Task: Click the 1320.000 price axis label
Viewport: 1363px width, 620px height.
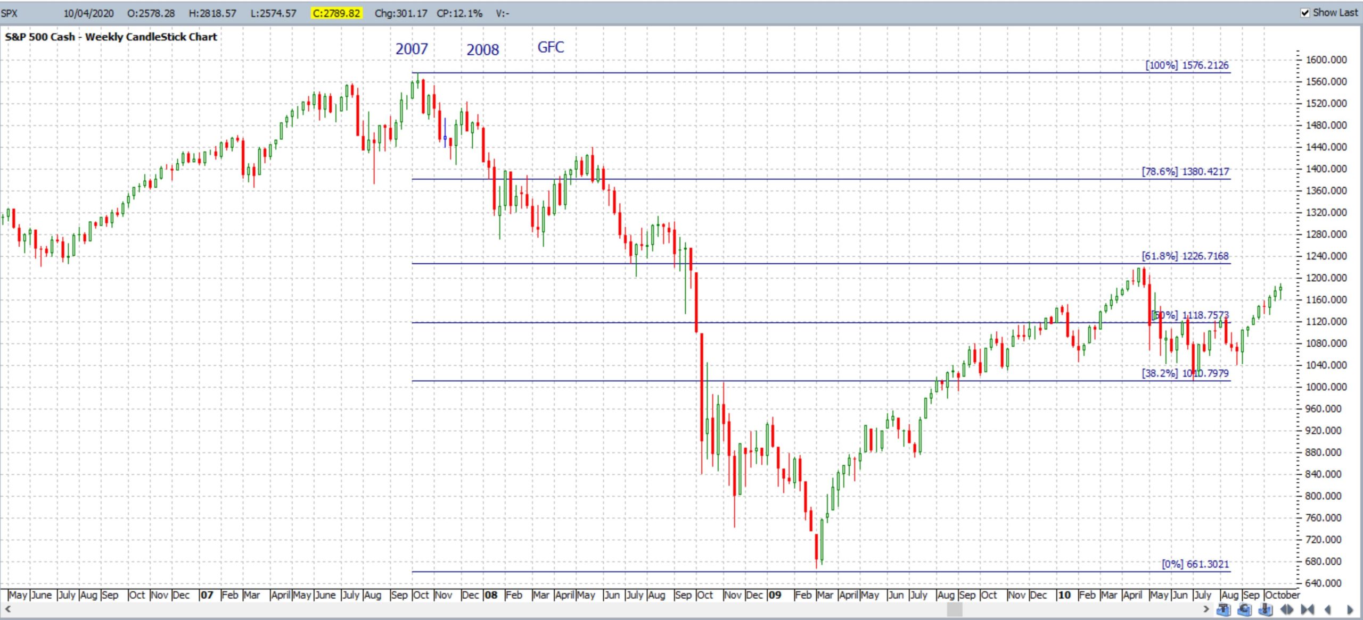Action: coord(1326,212)
